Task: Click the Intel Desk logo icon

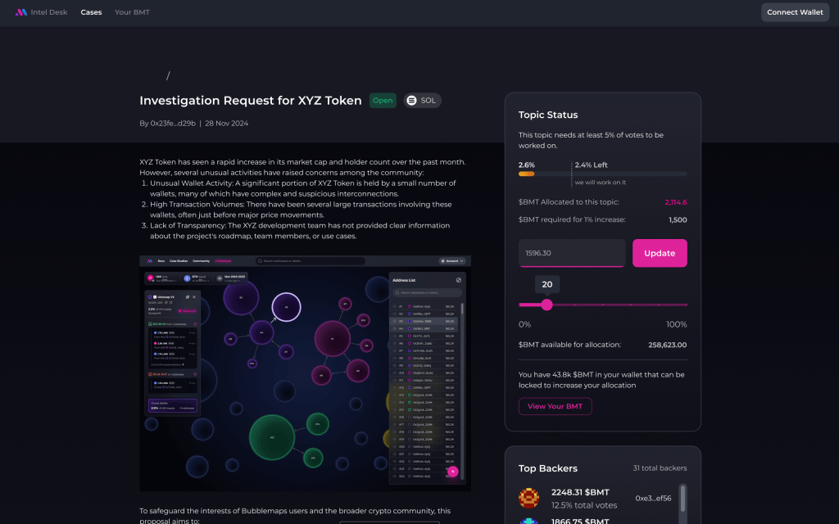Action: 21,12
